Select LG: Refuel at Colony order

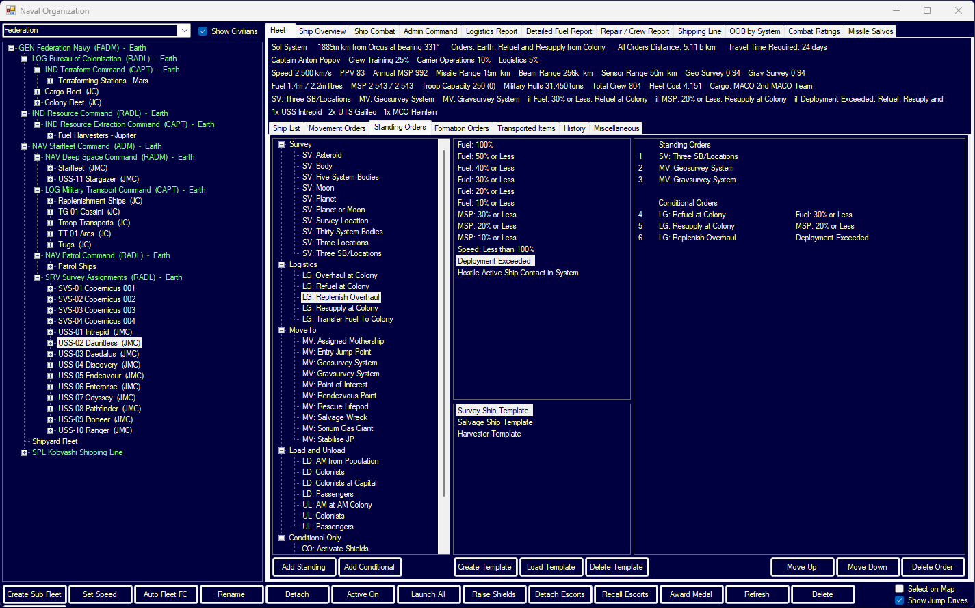(x=335, y=286)
